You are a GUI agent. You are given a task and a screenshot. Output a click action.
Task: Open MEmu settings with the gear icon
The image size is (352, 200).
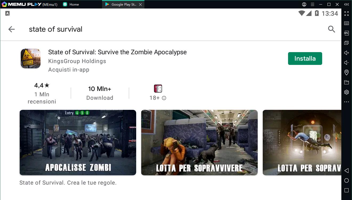tap(346, 92)
